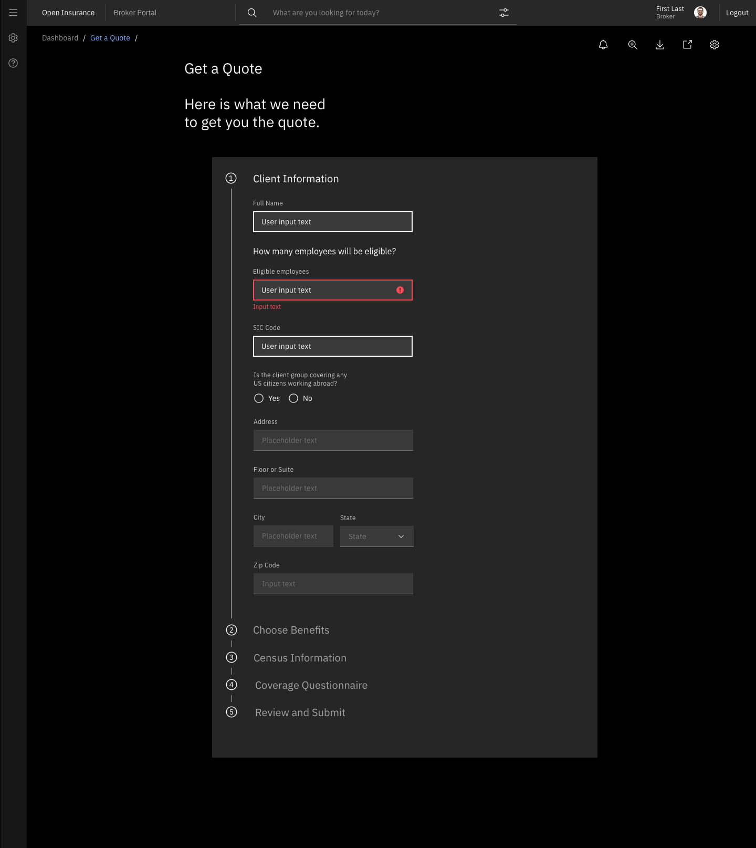This screenshot has height=848, width=756.
Task: Click First Last Broker user name
Action: [670, 13]
